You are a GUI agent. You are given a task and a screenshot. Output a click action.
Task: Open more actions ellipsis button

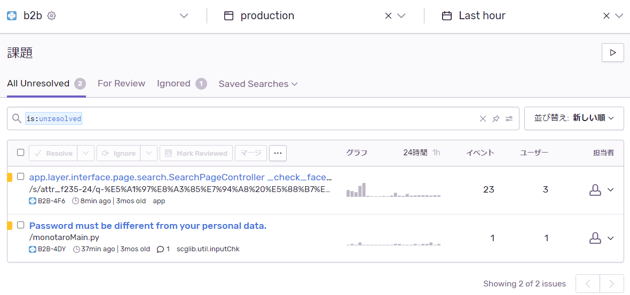pyautogui.click(x=278, y=153)
